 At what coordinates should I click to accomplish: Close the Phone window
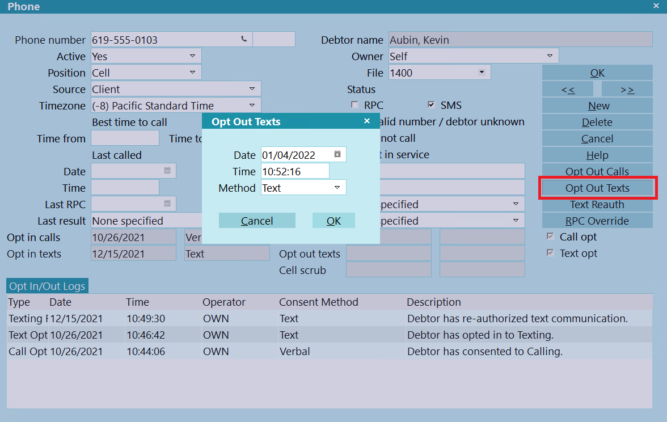point(656,6)
